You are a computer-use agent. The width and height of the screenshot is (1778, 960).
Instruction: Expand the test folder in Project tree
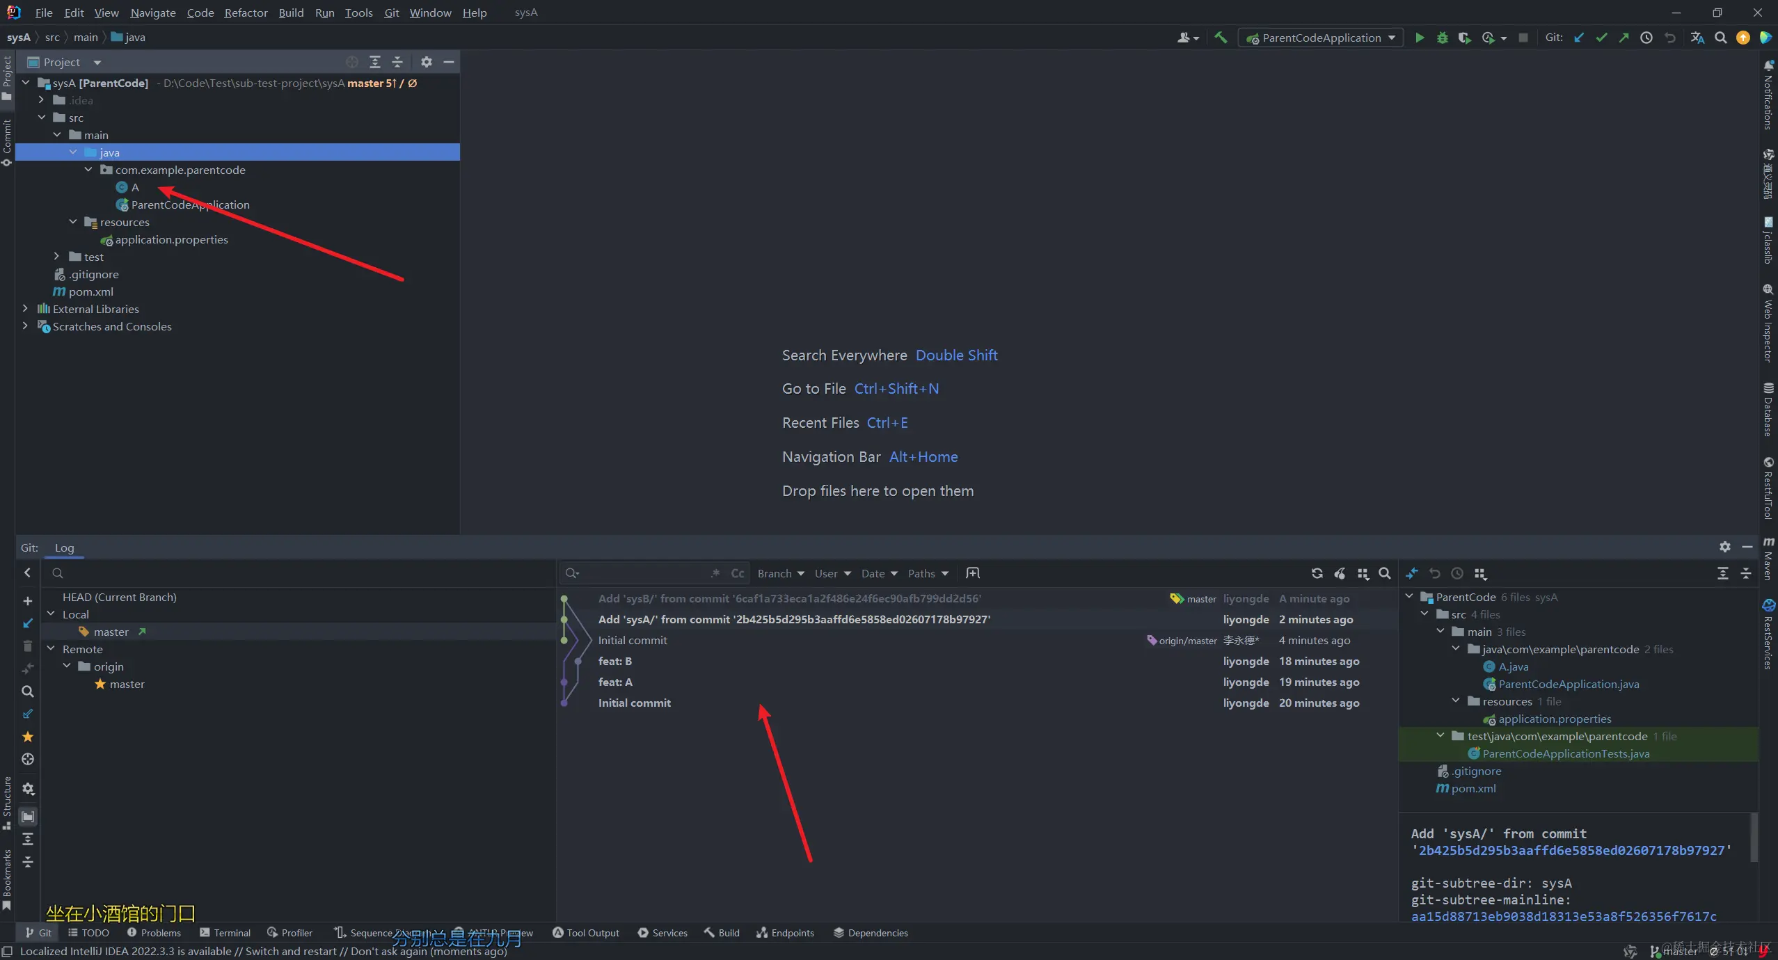pyautogui.click(x=57, y=257)
